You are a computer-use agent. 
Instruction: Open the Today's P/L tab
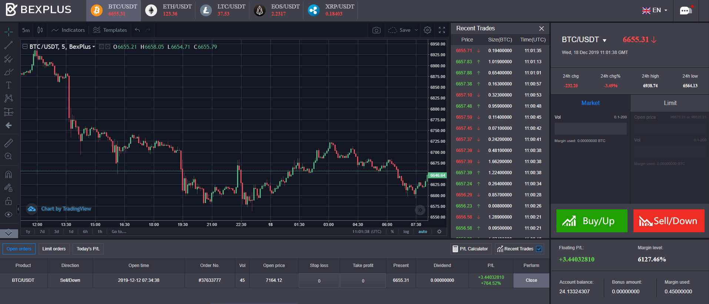[88, 249]
